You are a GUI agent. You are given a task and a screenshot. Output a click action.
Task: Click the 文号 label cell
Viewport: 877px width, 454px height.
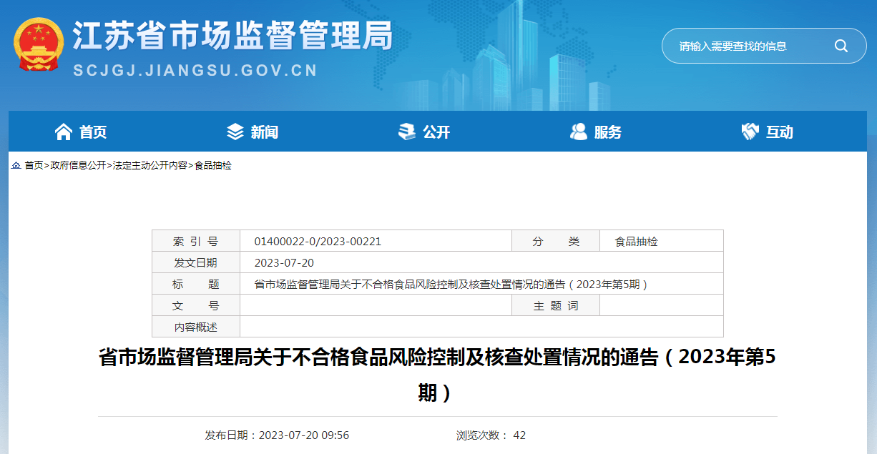196,305
